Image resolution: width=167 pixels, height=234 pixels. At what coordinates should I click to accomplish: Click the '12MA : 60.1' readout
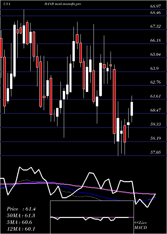[x=21, y=229]
